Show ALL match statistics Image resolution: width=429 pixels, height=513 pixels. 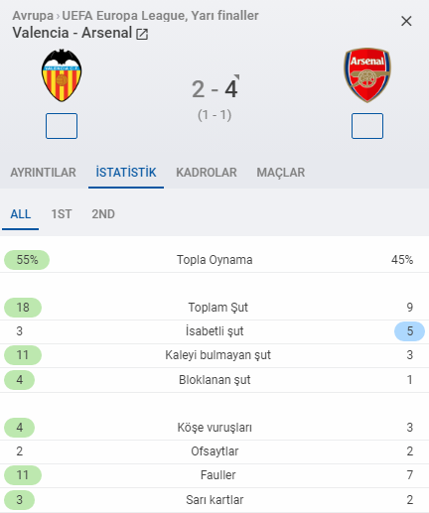(x=21, y=214)
